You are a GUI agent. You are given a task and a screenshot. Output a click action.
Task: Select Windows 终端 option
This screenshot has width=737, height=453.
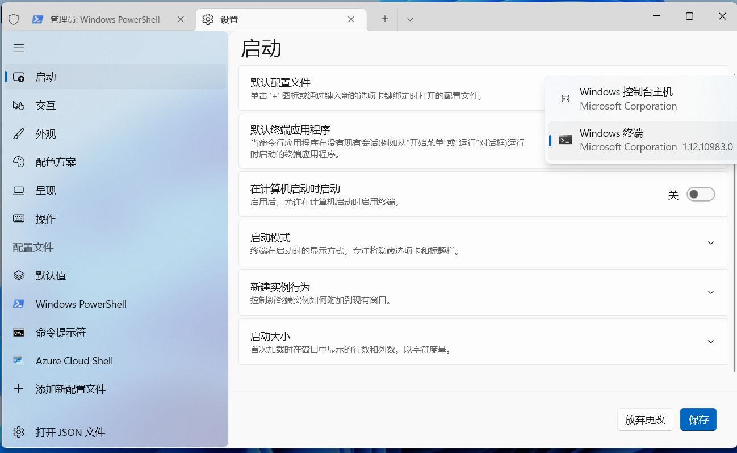tap(642, 140)
